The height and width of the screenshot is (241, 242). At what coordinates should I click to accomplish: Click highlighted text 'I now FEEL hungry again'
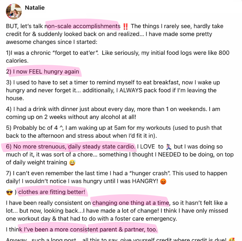(46, 72)
